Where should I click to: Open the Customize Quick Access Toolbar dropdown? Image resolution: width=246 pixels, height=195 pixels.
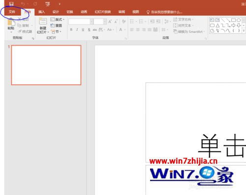[x=60, y=4]
